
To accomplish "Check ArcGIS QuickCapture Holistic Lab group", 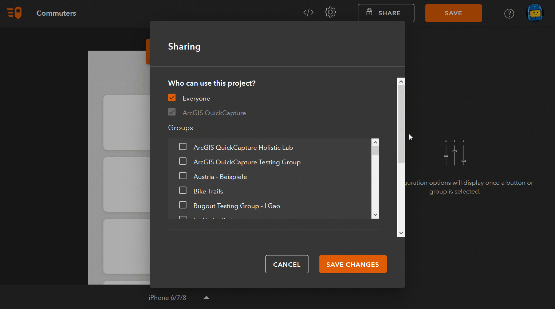I will click(183, 146).
